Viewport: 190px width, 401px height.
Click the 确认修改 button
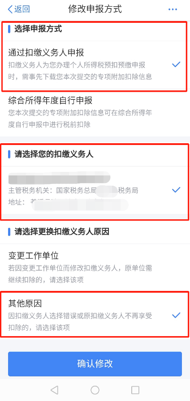coord(95,364)
